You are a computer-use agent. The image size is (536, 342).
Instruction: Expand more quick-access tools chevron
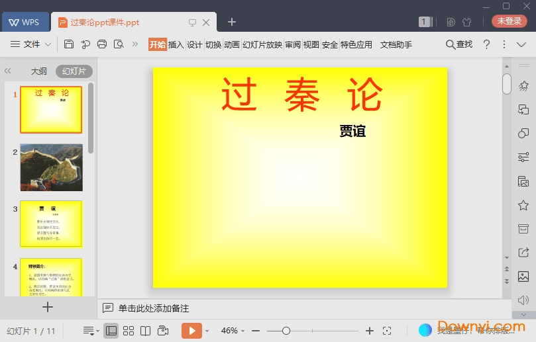tap(135, 44)
